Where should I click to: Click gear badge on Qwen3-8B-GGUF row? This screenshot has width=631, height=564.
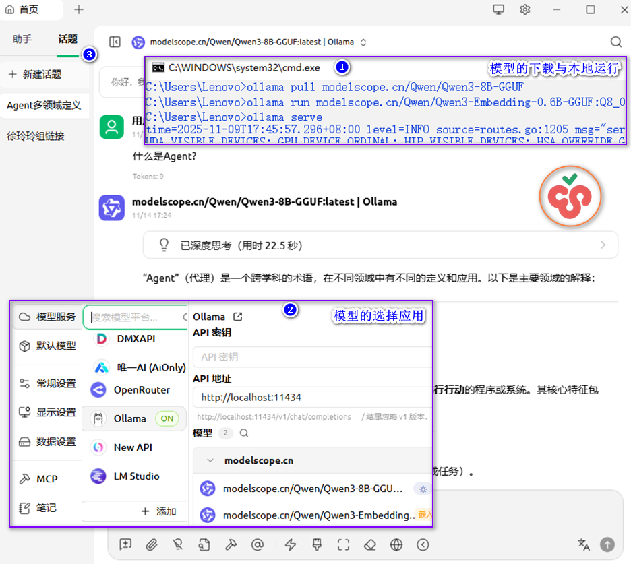pyautogui.click(x=423, y=489)
